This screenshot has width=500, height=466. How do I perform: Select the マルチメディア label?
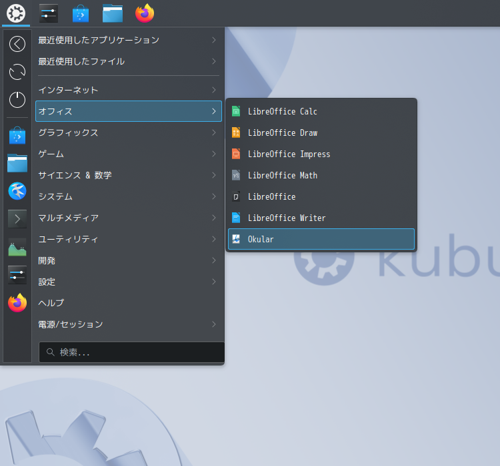click(69, 218)
